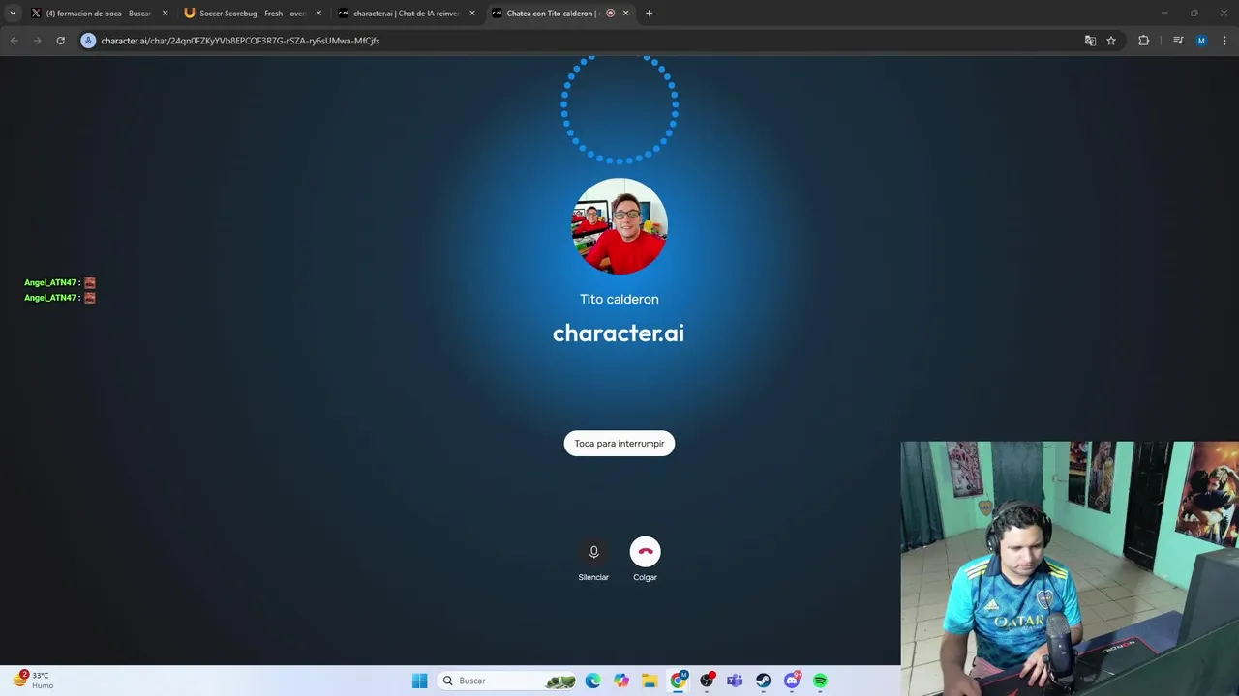Hang up the call with Colgar button
Image resolution: width=1239 pixels, height=696 pixels.
[645, 552]
